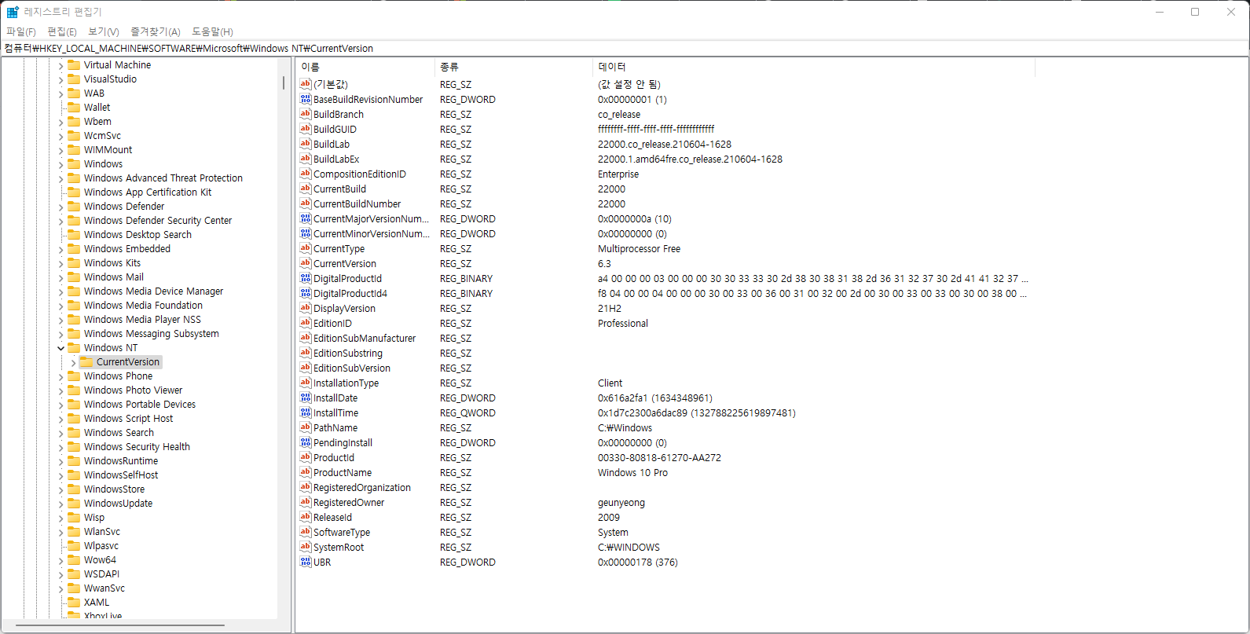Image resolution: width=1250 pixels, height=634 pixels.
Task: Expand the WSDAPI key
Action: 60,574
